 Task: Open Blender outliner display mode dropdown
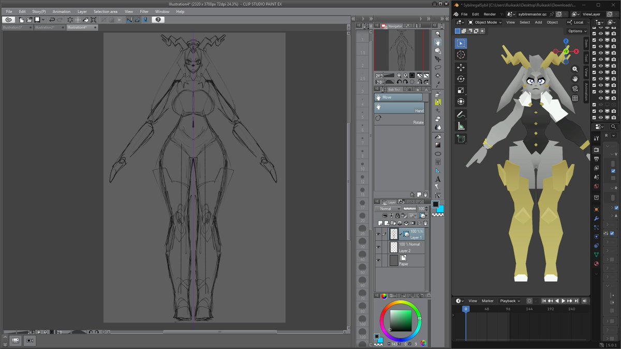[599, 22]
